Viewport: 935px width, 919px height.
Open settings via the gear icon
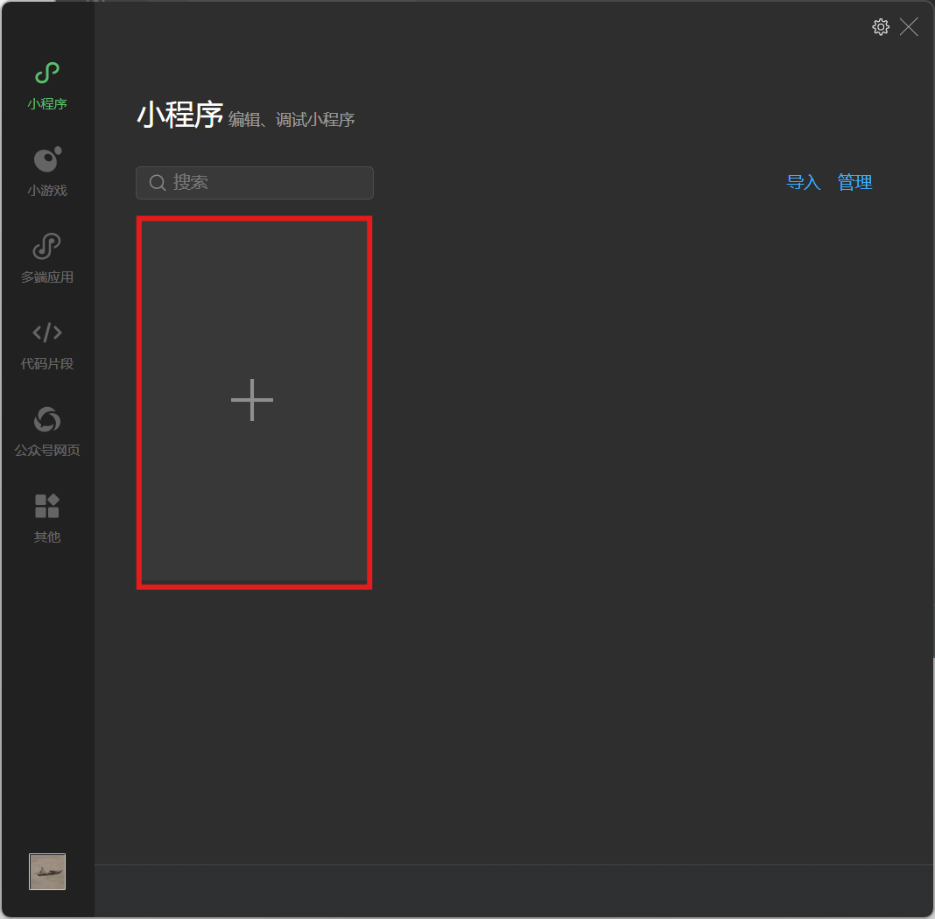[x=881, y=27]
